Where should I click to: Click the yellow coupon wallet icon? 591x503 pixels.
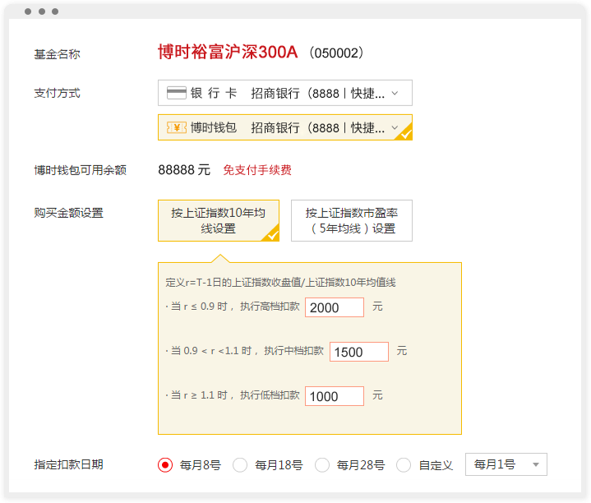pyautogui.click(x=177, y=127)
